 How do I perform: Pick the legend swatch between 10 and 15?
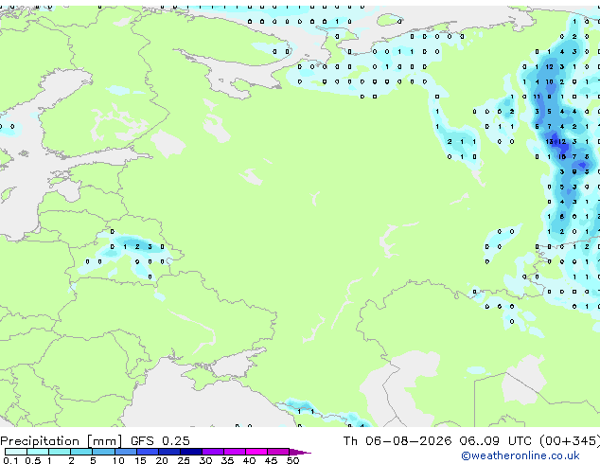click(x=125, y=452)
